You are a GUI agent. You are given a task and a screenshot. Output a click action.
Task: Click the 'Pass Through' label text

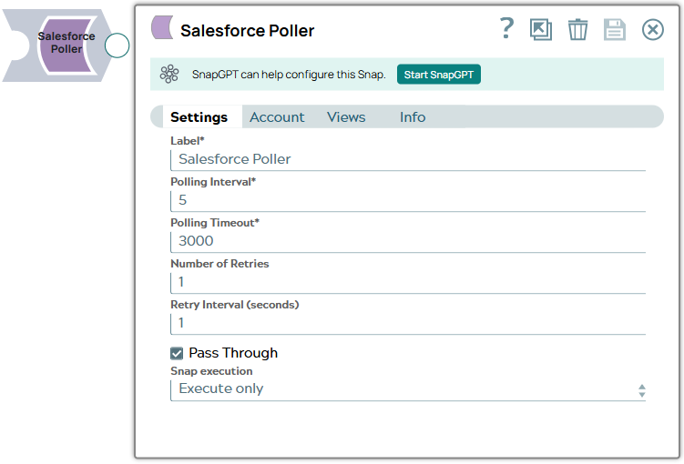pyautogui.click(x=233, y=353)
